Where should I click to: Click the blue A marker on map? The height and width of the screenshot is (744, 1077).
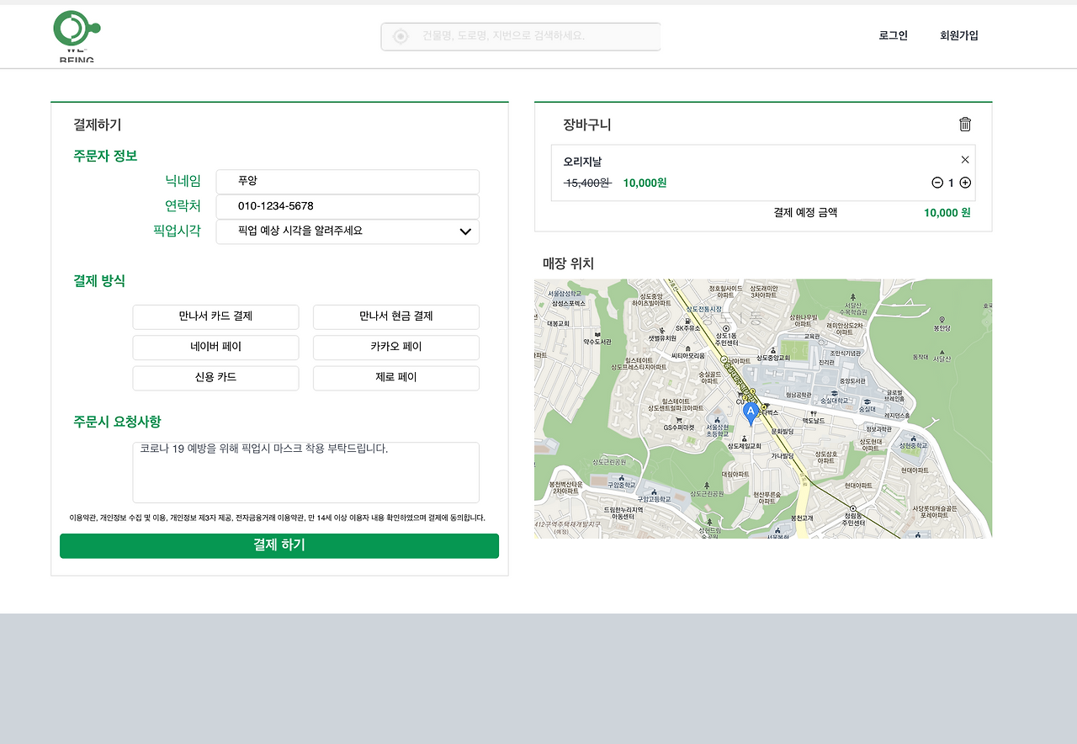pos(751,413)
